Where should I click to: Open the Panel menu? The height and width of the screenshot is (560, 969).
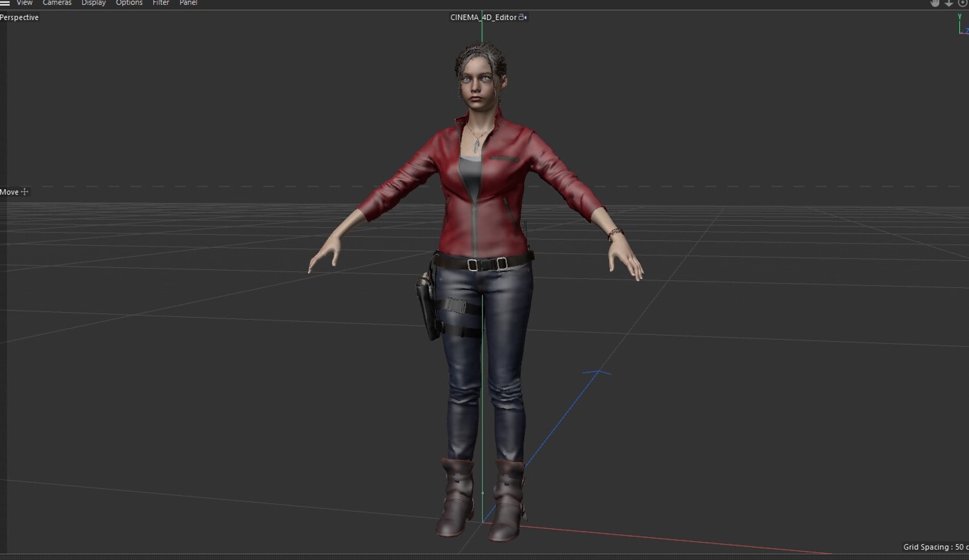pos(189,3)
